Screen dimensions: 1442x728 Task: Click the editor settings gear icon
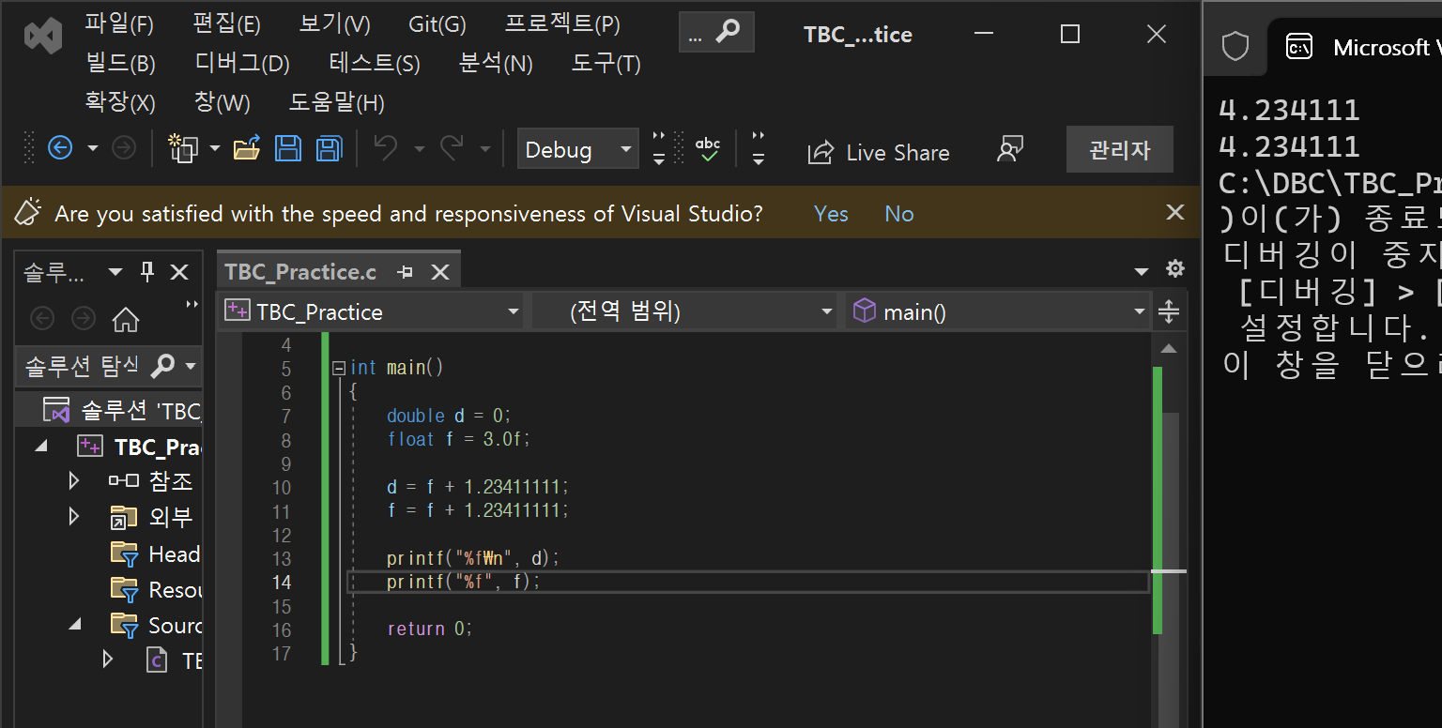click(1174, 269)
